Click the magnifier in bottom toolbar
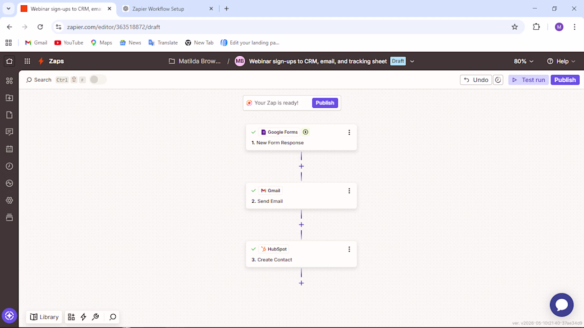This screenshot has width=584, height=328. click(113, 317)
